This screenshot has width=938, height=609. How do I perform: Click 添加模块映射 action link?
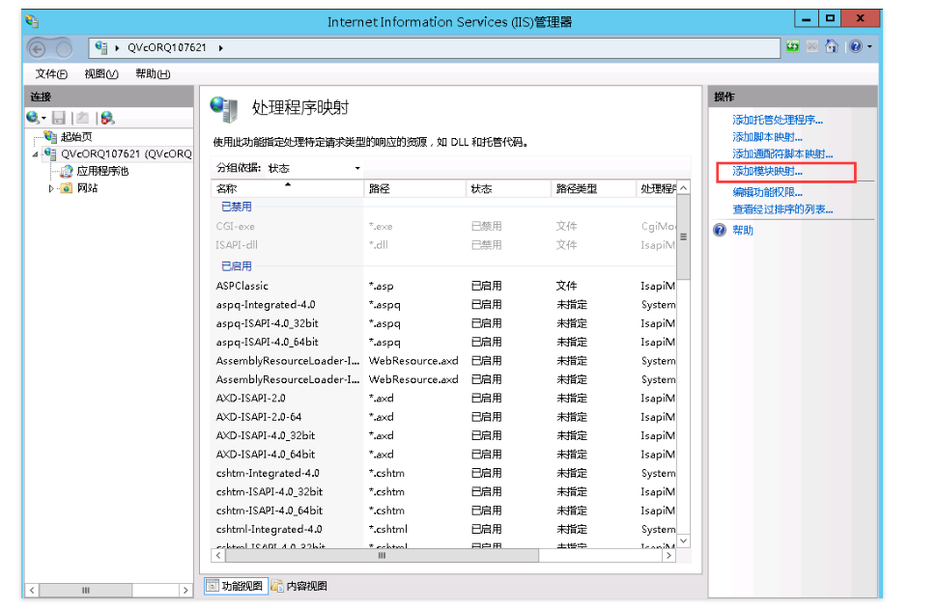[767, 172]
